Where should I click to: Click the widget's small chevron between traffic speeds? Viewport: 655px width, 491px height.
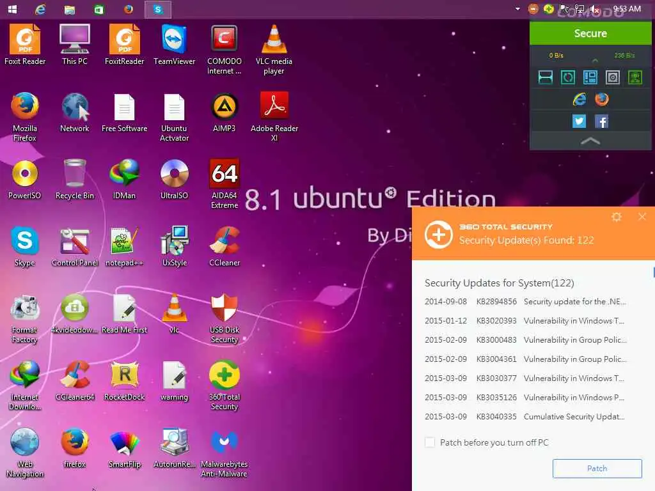[x=595, y=61]
